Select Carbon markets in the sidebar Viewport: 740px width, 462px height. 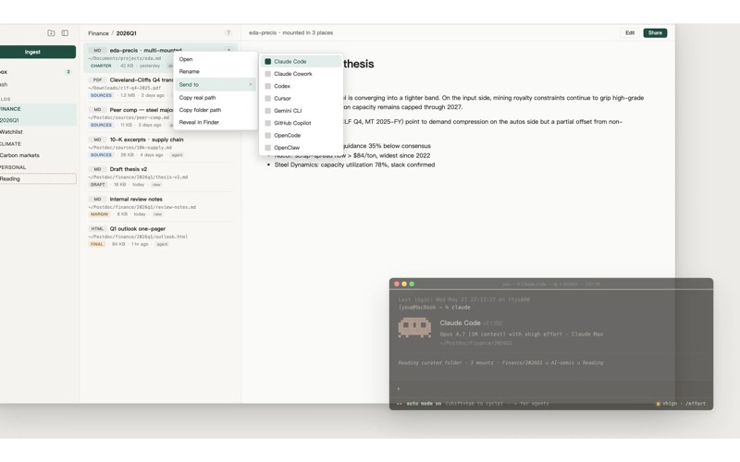(x=38, y=155)
